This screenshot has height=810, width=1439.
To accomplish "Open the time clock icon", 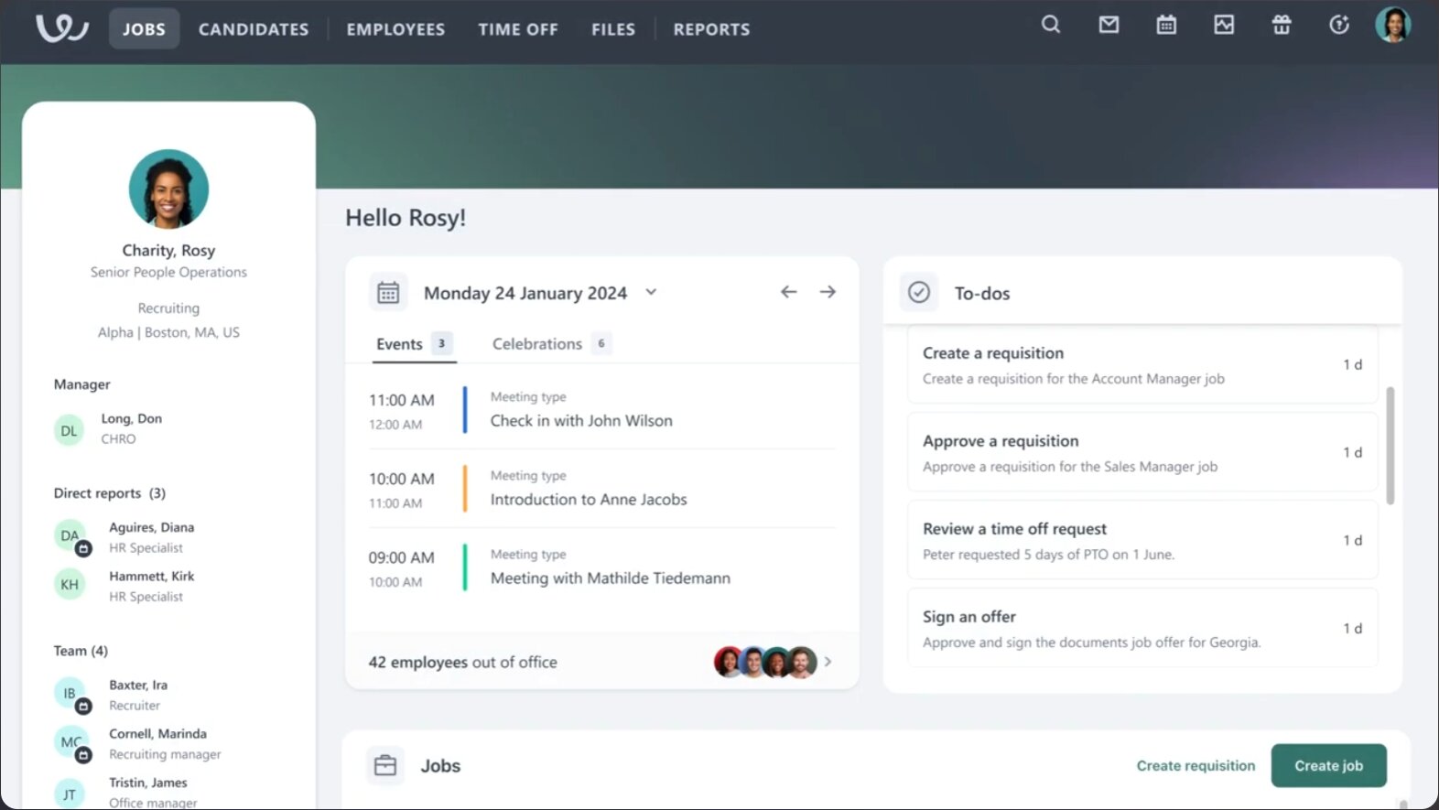I will pos(1339,25).
